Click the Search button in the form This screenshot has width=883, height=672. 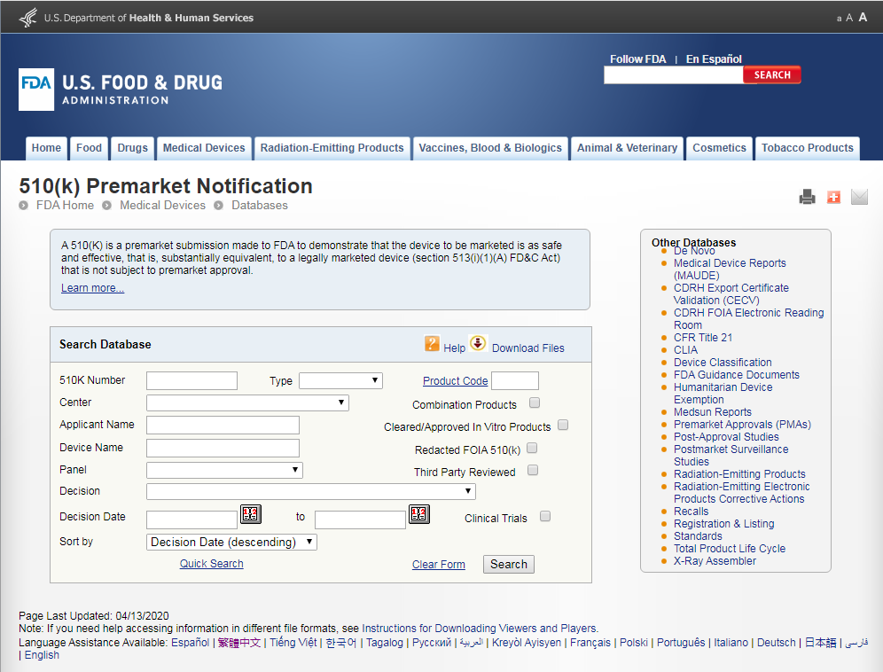[x=509, y=565]
